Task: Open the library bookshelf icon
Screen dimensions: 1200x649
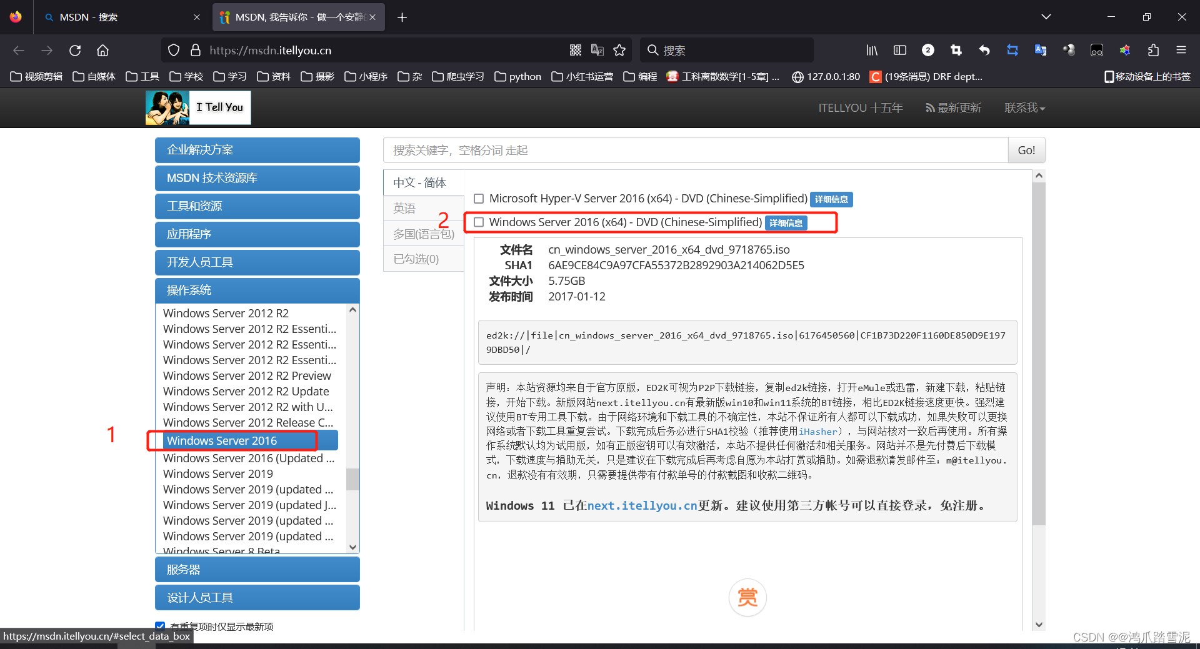Action: point(872,51)
